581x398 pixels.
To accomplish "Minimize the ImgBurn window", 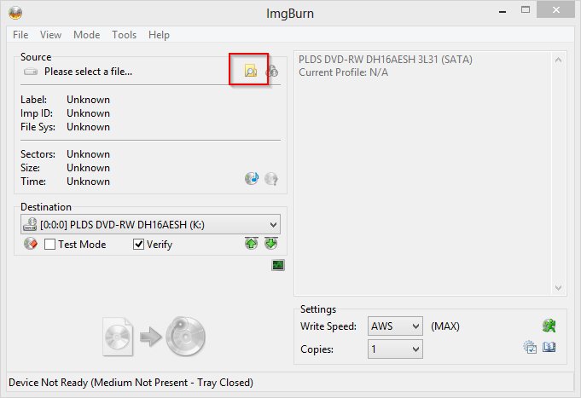I will pos(503,11).
